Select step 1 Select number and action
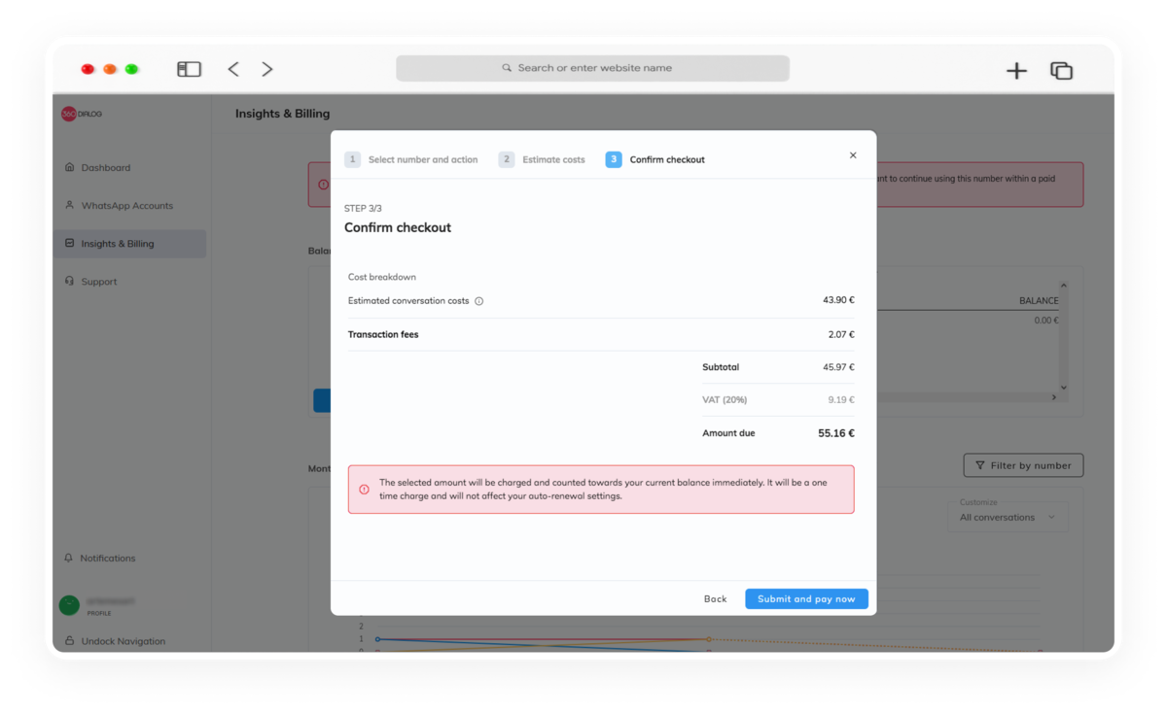This screenshot has width=1167, height=713. click(410, 159)
